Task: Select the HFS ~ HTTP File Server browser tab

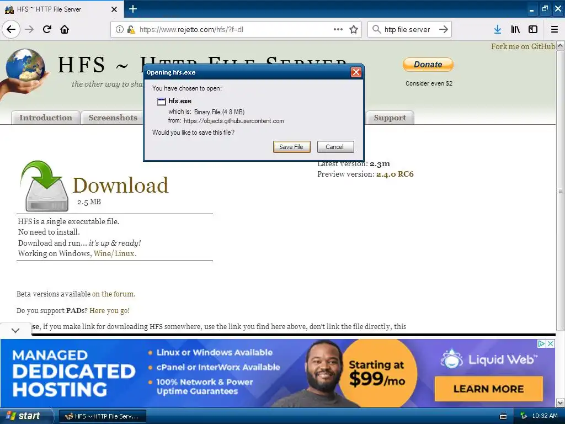Action: coord(62,9)
